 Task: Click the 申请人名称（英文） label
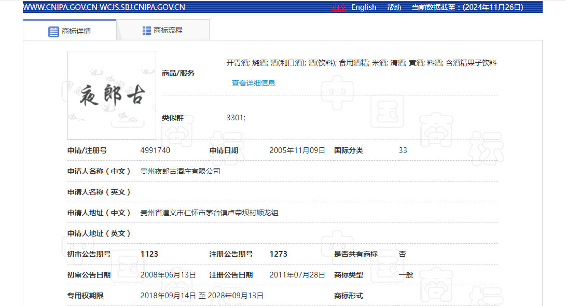[99, 192]
